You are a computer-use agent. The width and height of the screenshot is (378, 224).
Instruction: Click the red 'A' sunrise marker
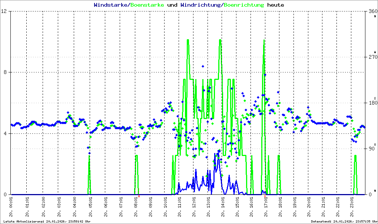click(x=139, y=196)
